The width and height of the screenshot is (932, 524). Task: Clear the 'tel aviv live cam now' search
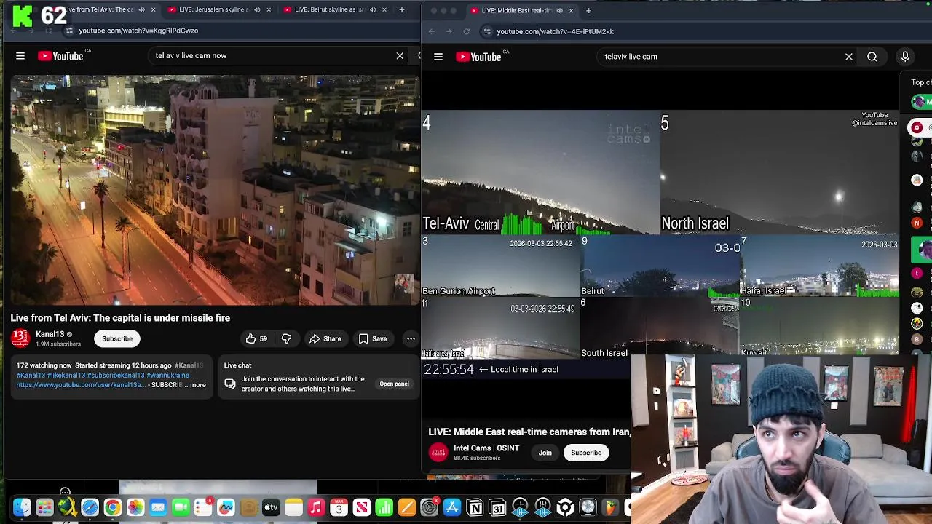(400, 56)
